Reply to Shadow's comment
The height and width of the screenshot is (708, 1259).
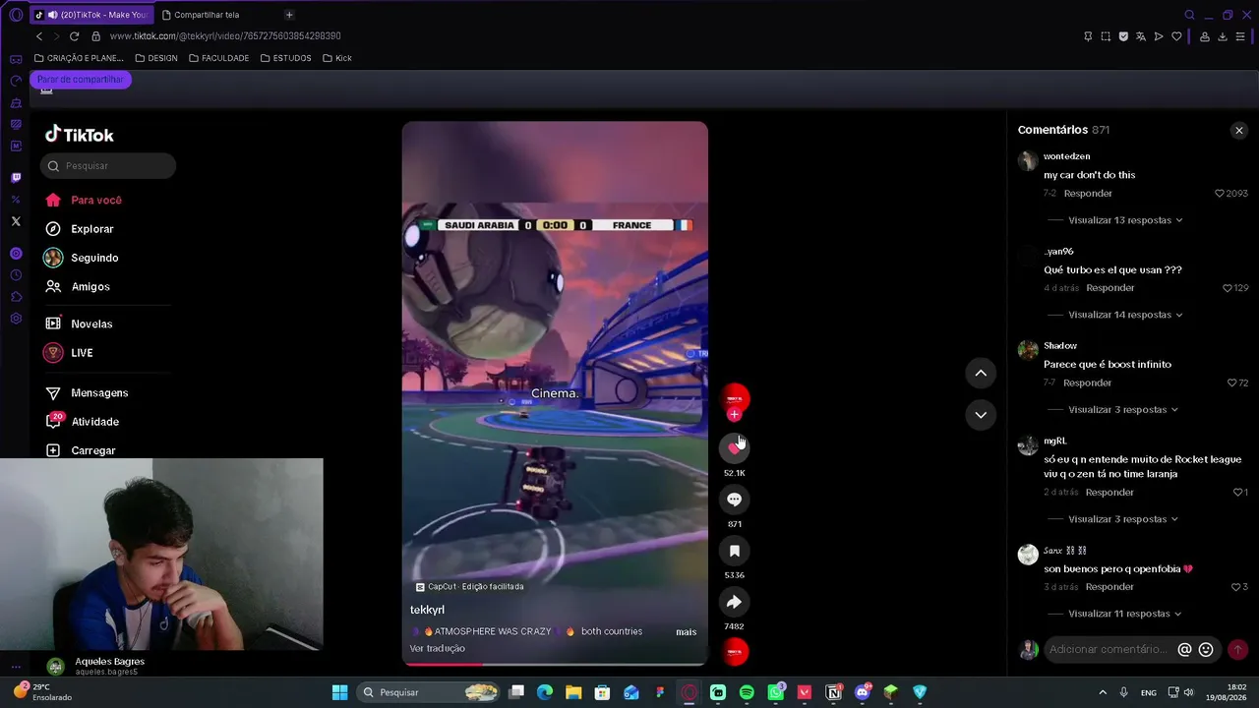coord(1087,383)
